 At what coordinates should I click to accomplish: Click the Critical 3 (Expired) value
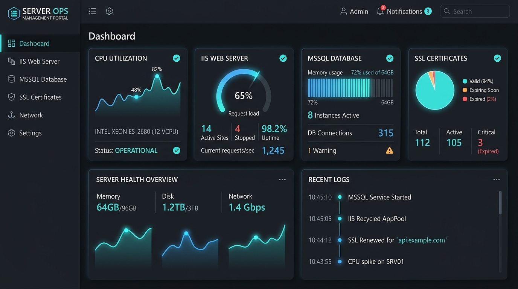480,143
